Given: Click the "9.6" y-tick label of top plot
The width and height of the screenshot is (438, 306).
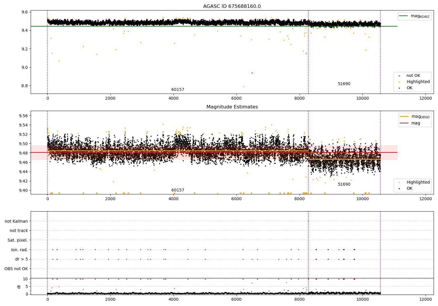Looking at the screenshot, I should (25, 12).
